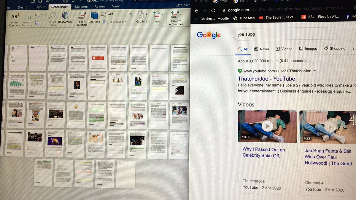This screenshot has height=200, width=356.
Task: Switch to the covid Chrome tab
Action: coord(220,1)
